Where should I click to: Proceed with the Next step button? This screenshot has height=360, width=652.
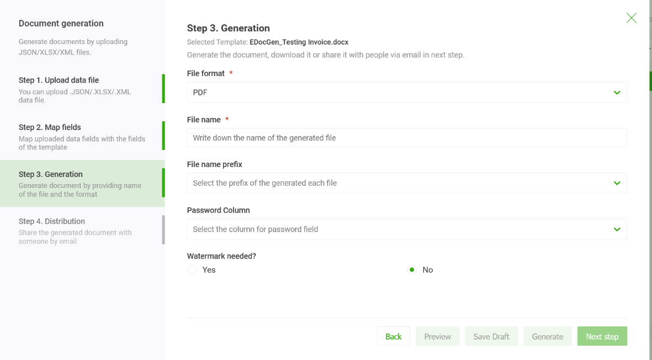(602, 336)
